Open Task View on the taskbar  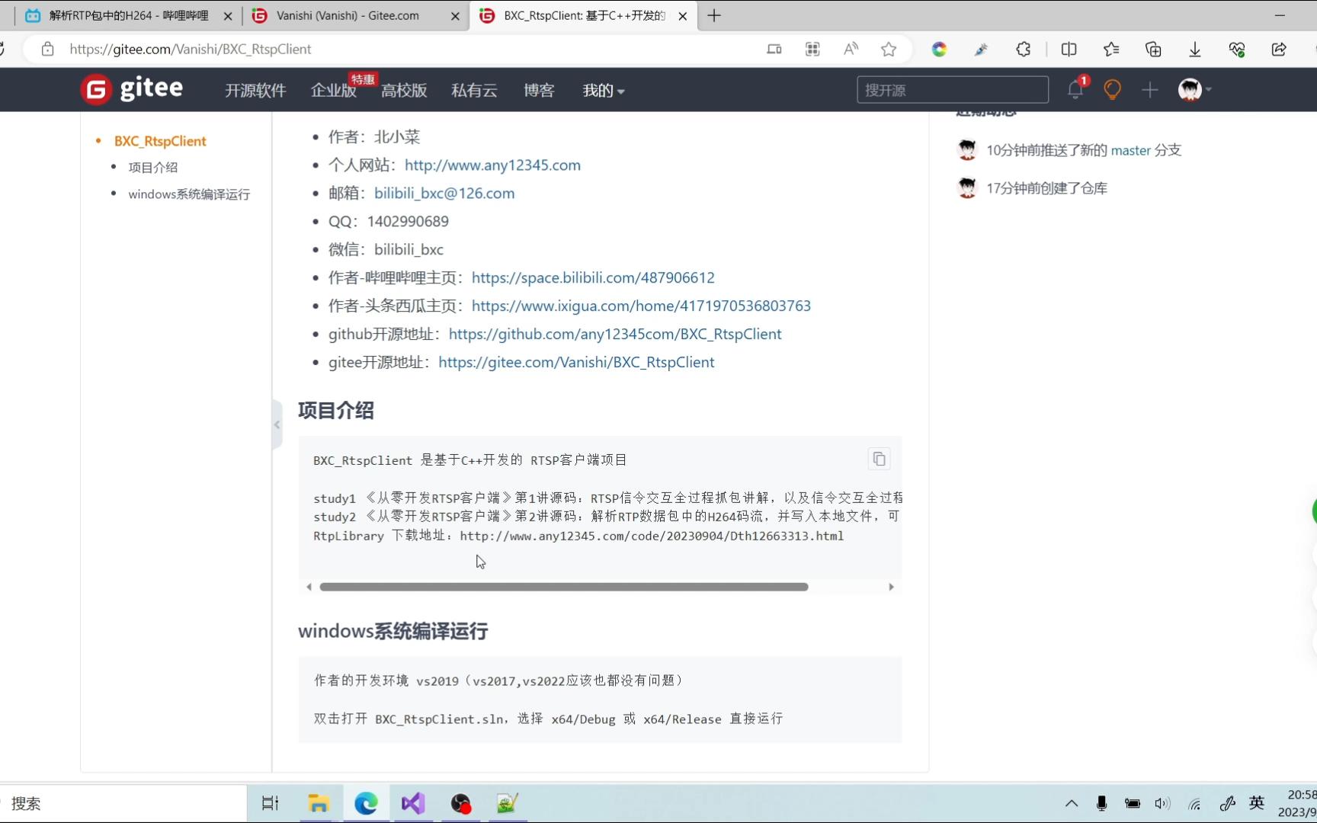[270, 803]
